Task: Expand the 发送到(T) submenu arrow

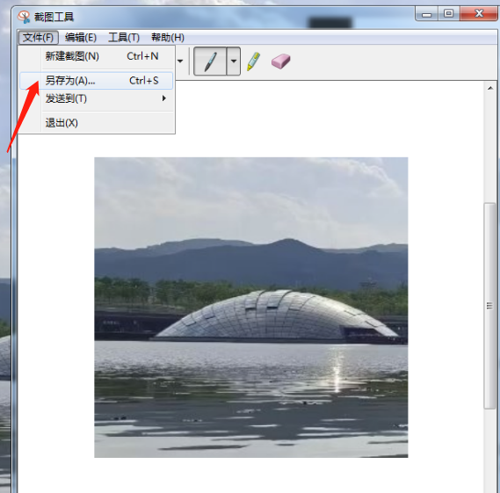Action: pos(164,98)
